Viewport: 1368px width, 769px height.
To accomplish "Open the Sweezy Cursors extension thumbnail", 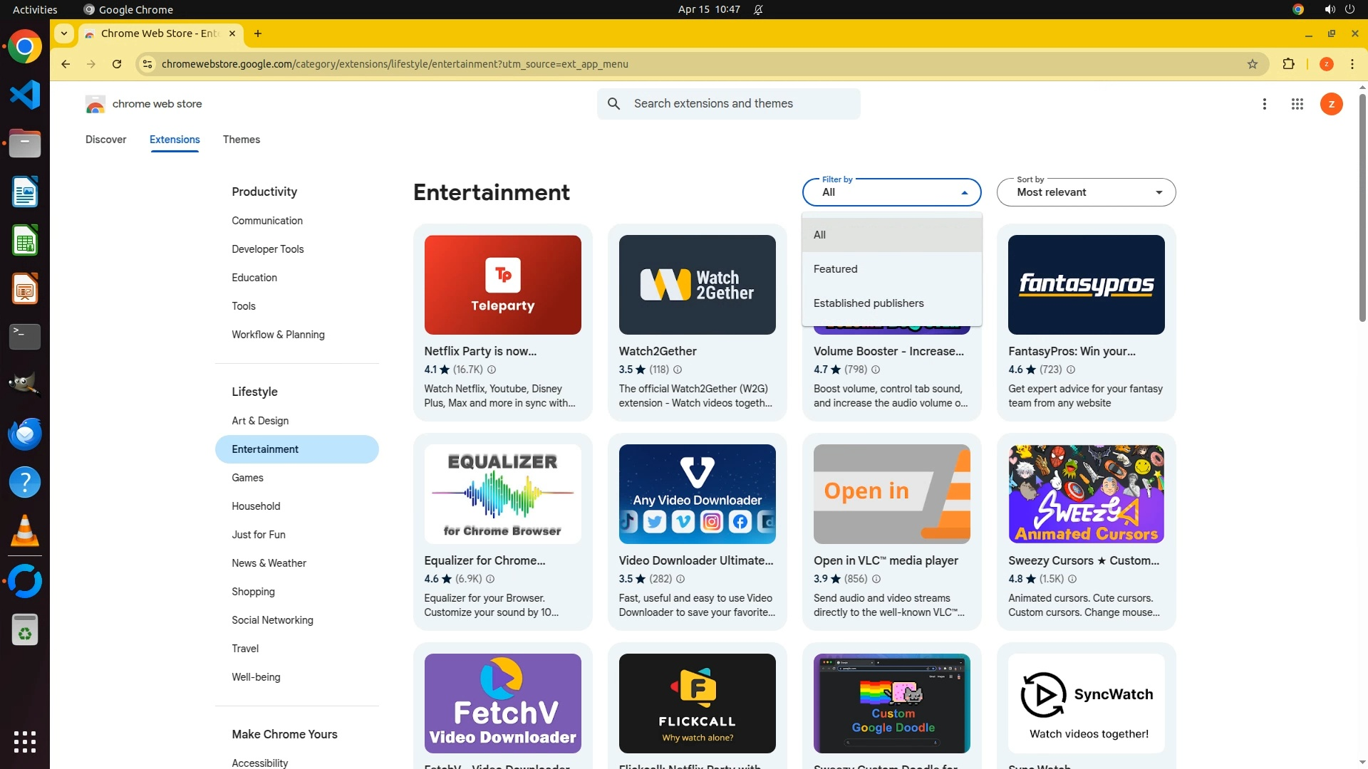I will [1086, 494].
